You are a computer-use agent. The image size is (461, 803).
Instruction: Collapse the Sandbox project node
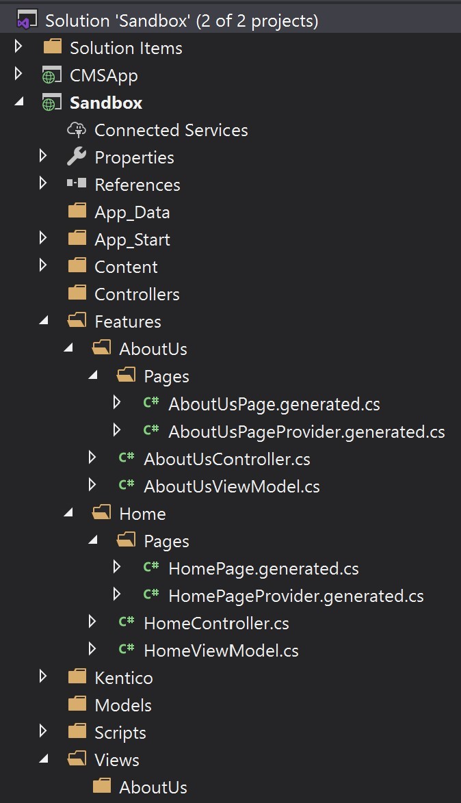tap(19, 102)
